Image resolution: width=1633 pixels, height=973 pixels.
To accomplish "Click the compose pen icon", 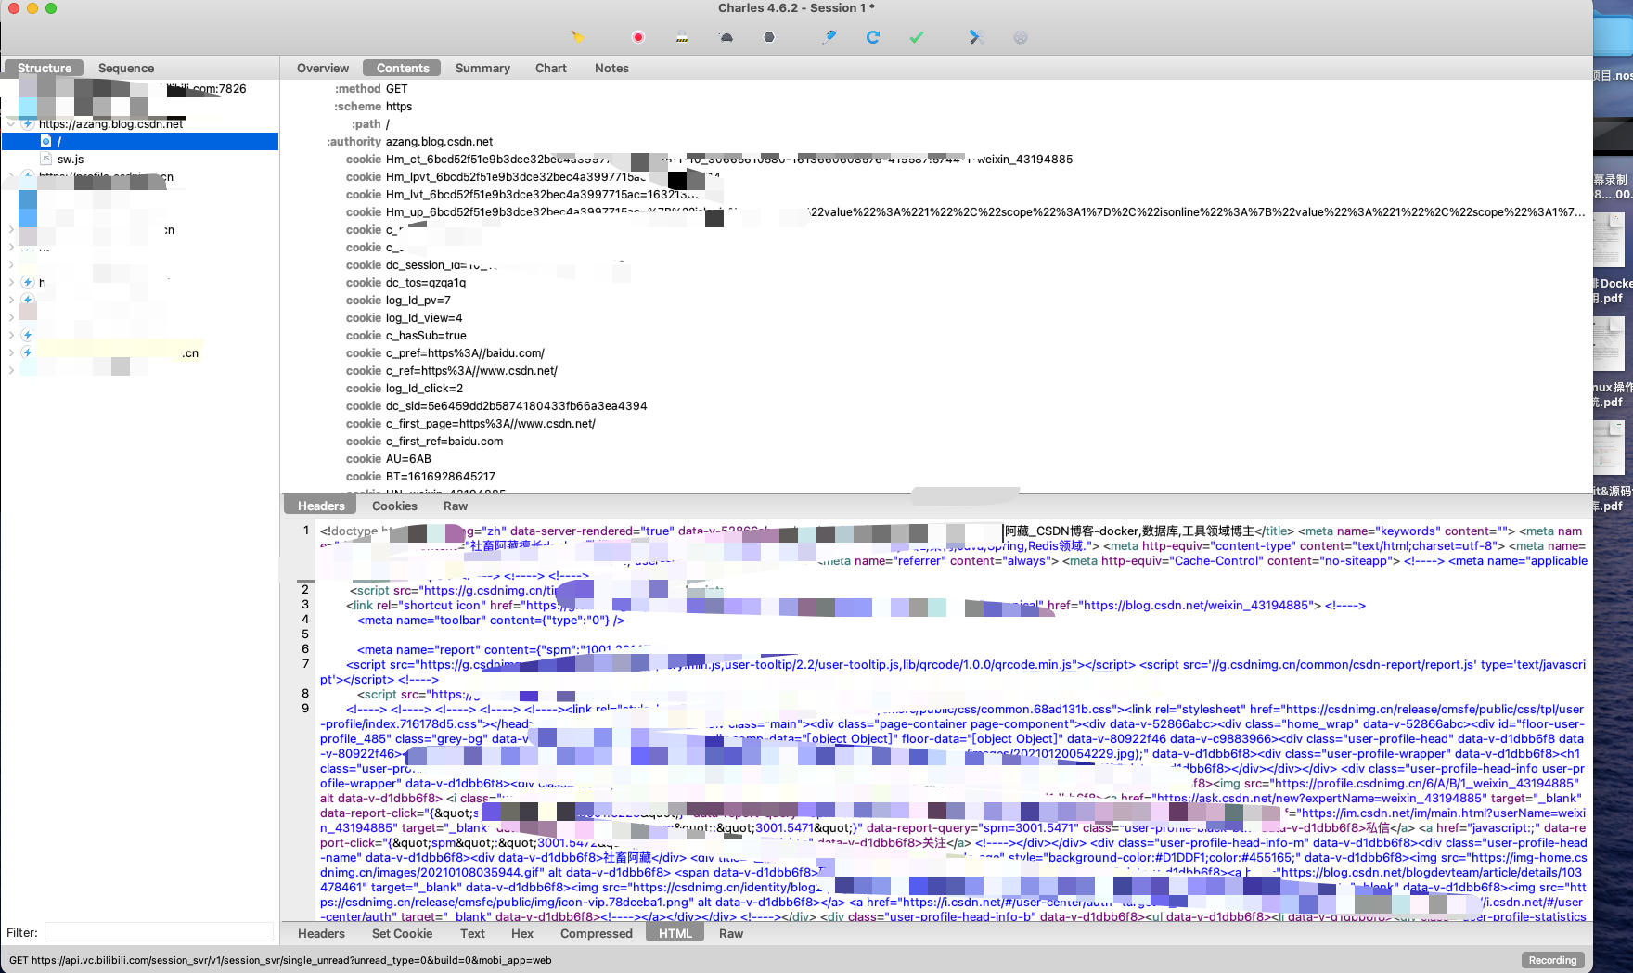I will [829, 37].
